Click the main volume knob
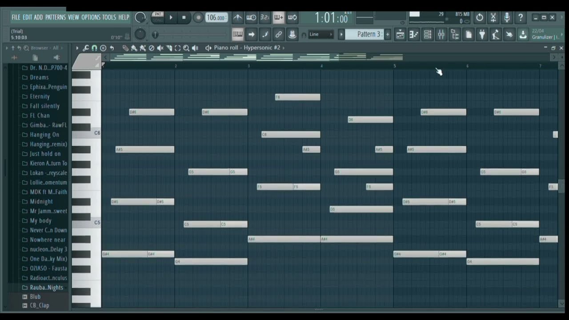 140,17
